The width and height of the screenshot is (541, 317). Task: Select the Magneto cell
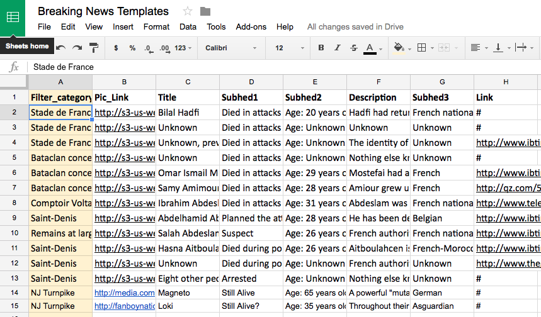tap(188, 293)
